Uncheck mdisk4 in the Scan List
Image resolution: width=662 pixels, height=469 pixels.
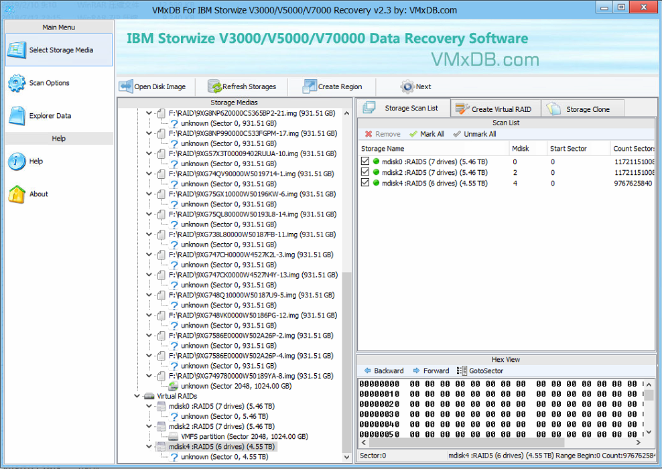pos(365,183)
